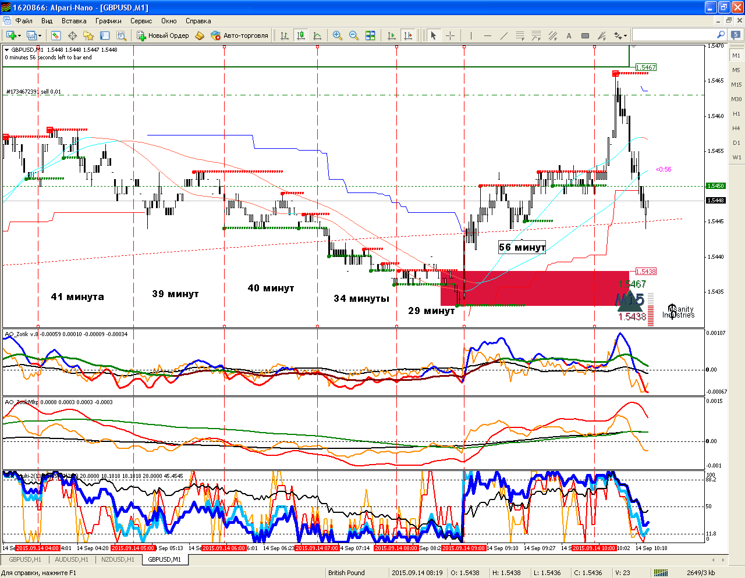The width and height of the screenshot is (745, 578).
Task: Select the vertical line drawing tool
Action: [471, 35]
